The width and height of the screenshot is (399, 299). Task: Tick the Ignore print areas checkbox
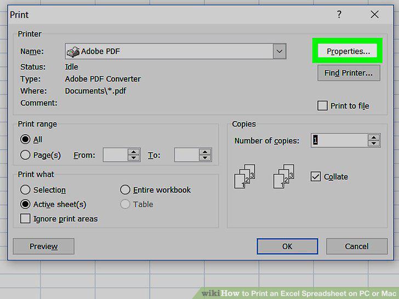tap(25, 219)
